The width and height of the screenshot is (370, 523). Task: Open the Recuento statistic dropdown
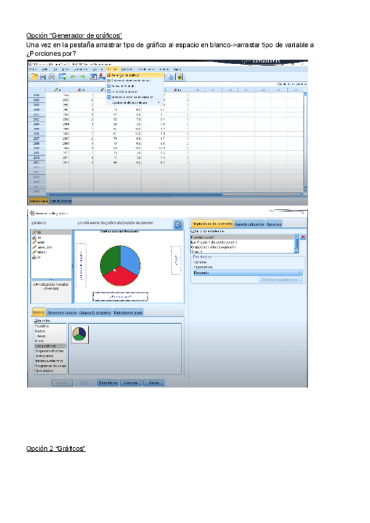[x=248, y=273]
